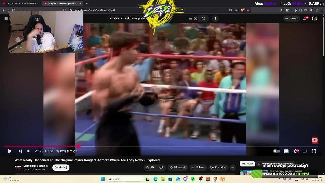Screen dimensions: 325x183
Task: Switch to the VLOG browser tab
Action: 21,3
